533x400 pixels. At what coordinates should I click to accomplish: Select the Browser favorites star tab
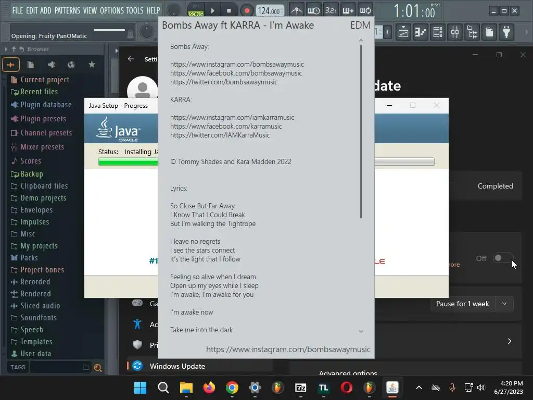point(92,65)
